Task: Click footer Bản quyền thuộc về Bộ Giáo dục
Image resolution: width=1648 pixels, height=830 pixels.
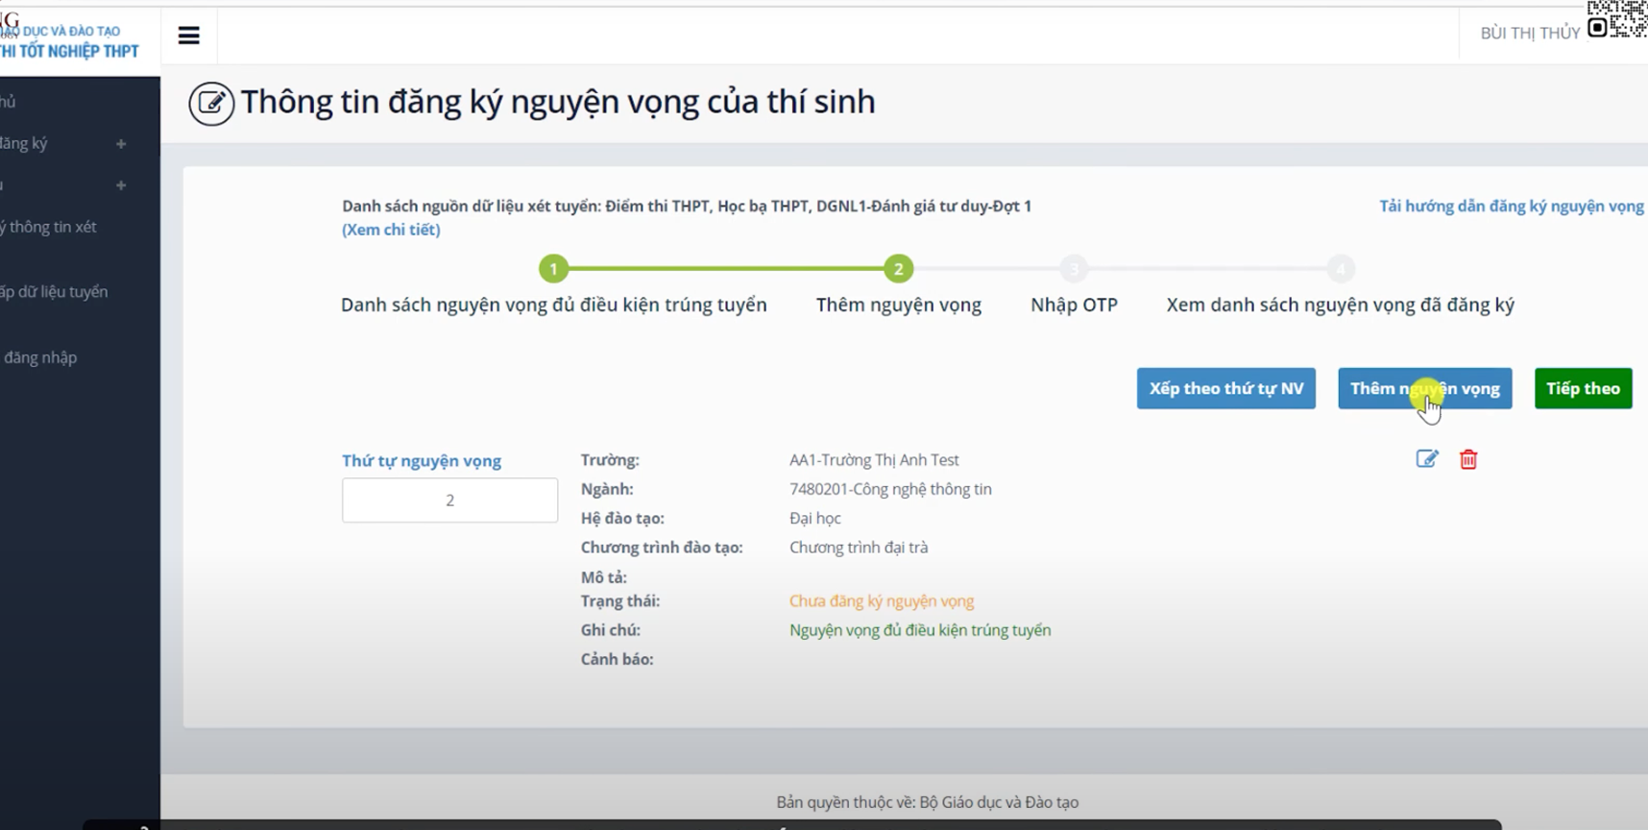Action: point(928,802)
